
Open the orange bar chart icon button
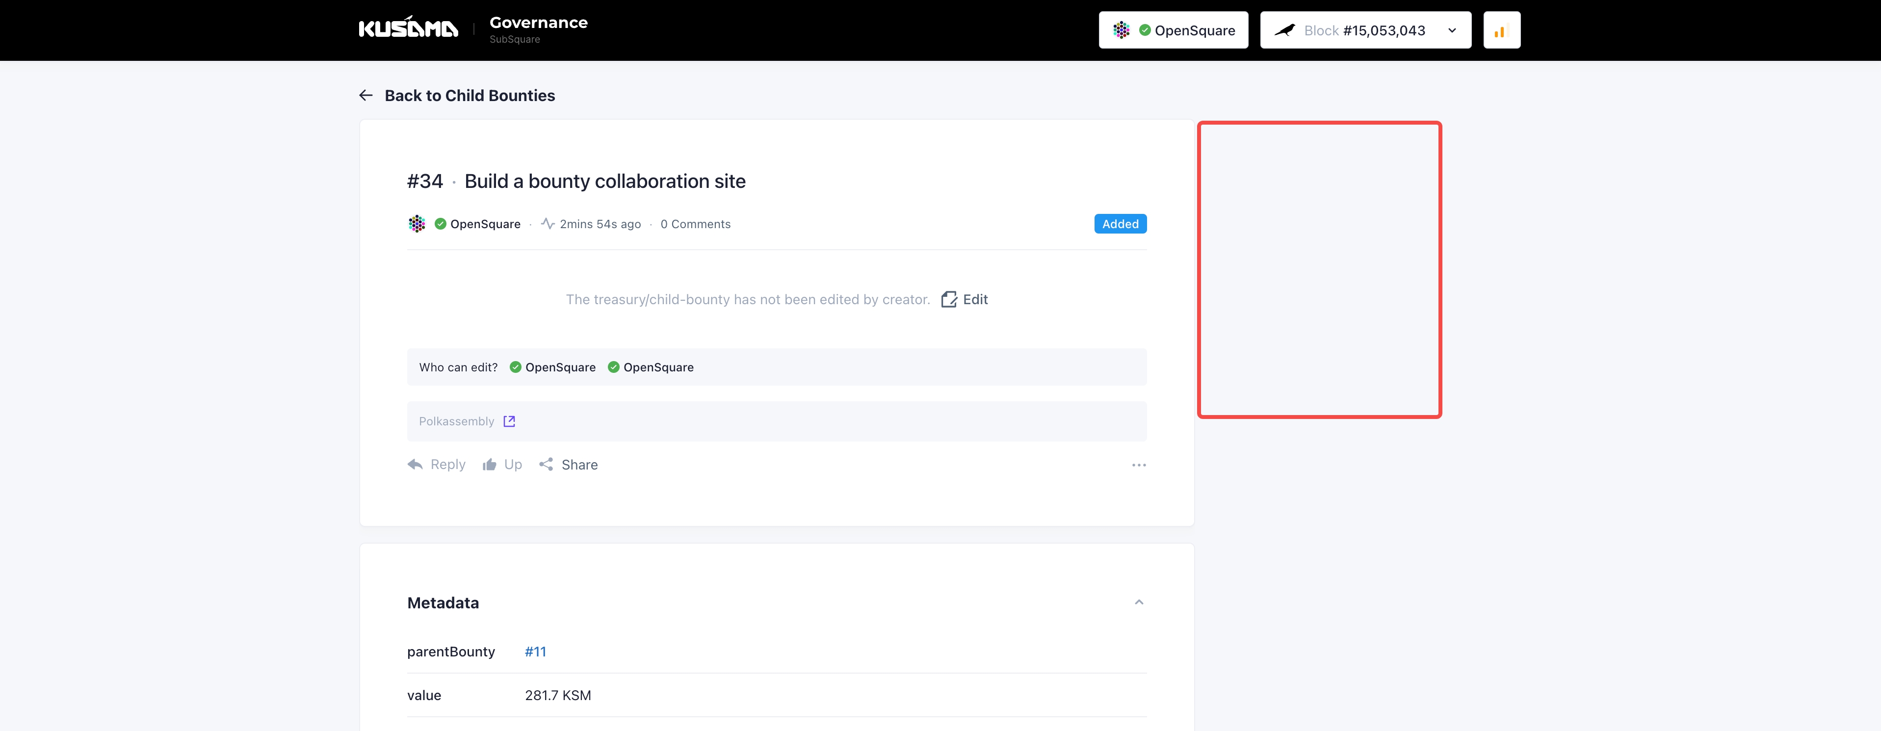tap(1501, 30)
